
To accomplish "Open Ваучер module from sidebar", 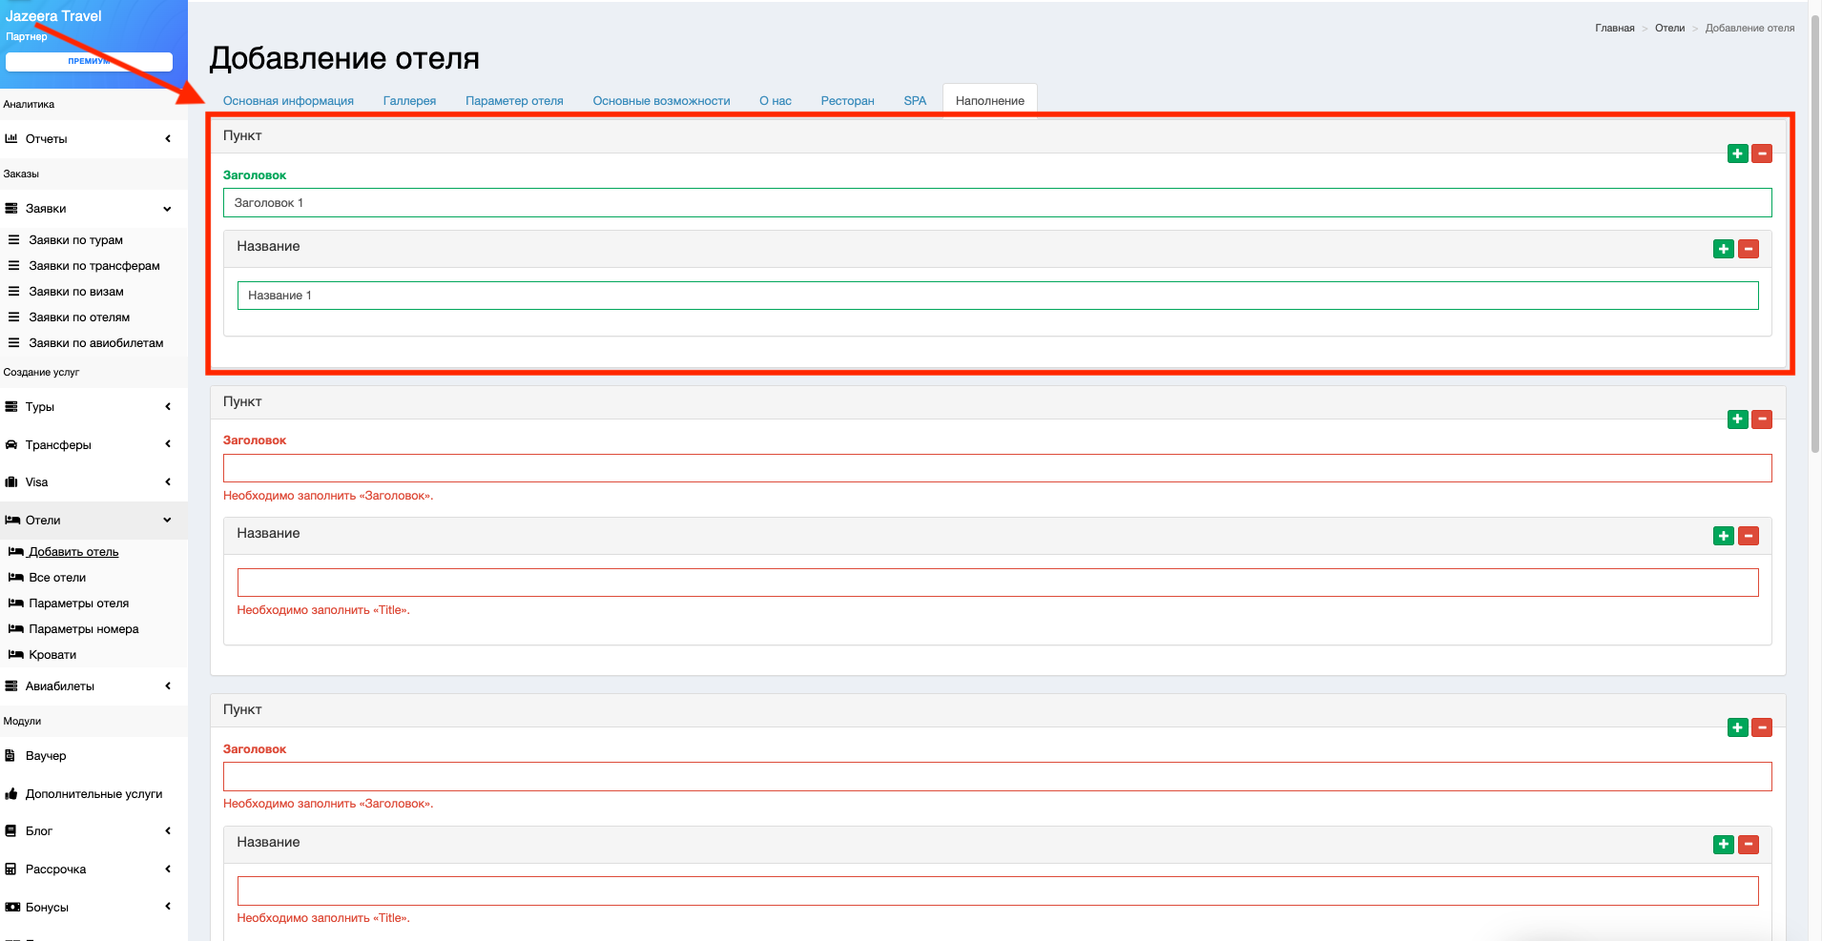I will 46,756.
